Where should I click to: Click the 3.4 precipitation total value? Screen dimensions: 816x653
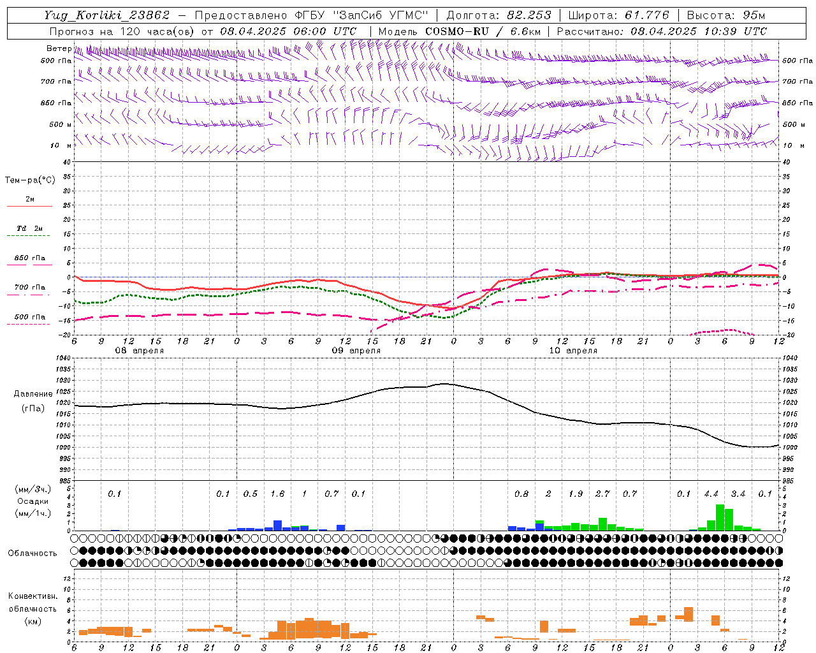tap(738, 494)
